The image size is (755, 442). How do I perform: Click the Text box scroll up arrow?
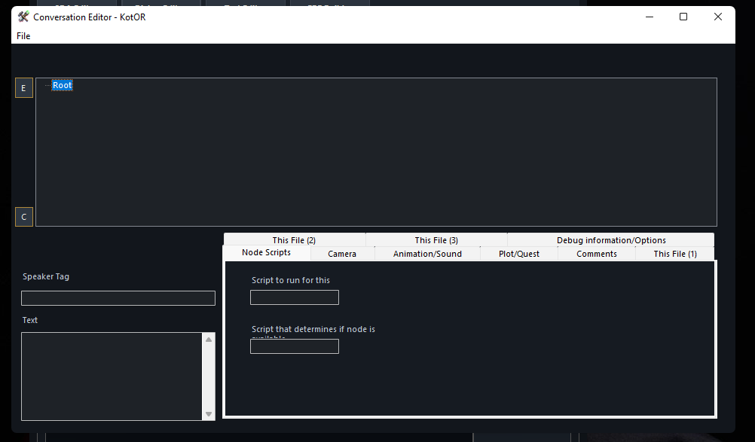pos(209,340)
